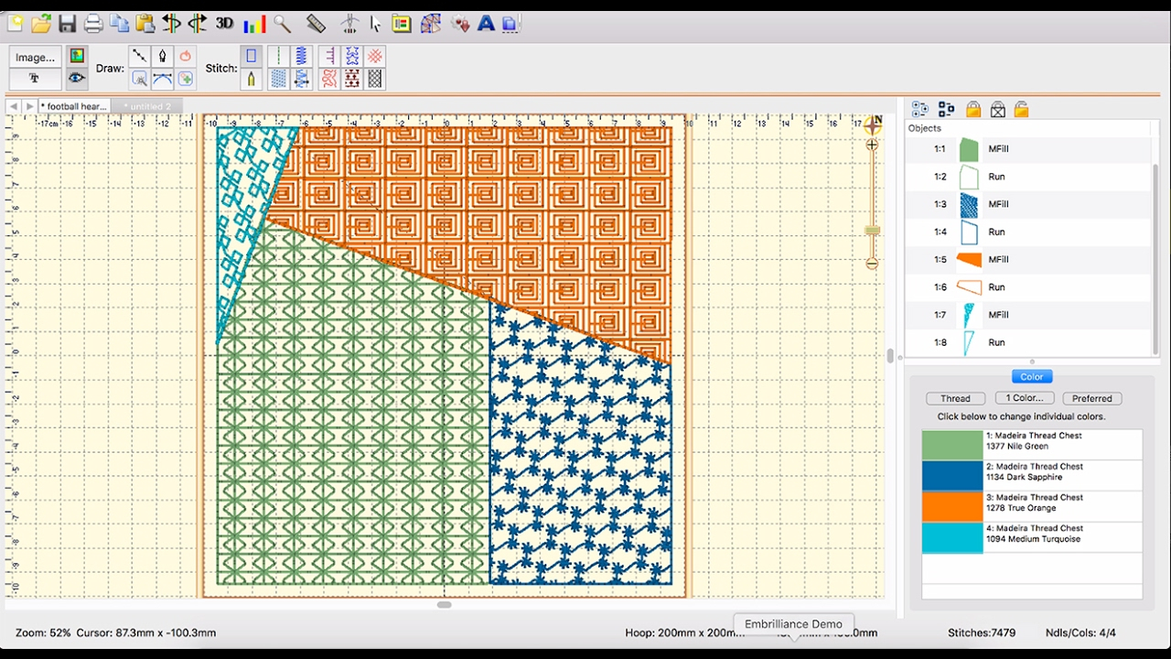
Task: Click the color bar chart icon
Action: click(254, 24)
